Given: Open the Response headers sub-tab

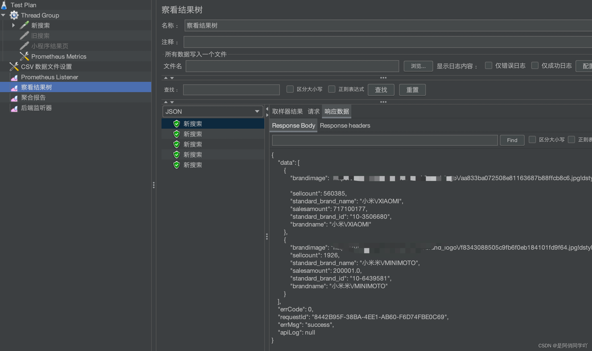Looking at the screenshot, I should pyautogui.click(x=345, y=126).
